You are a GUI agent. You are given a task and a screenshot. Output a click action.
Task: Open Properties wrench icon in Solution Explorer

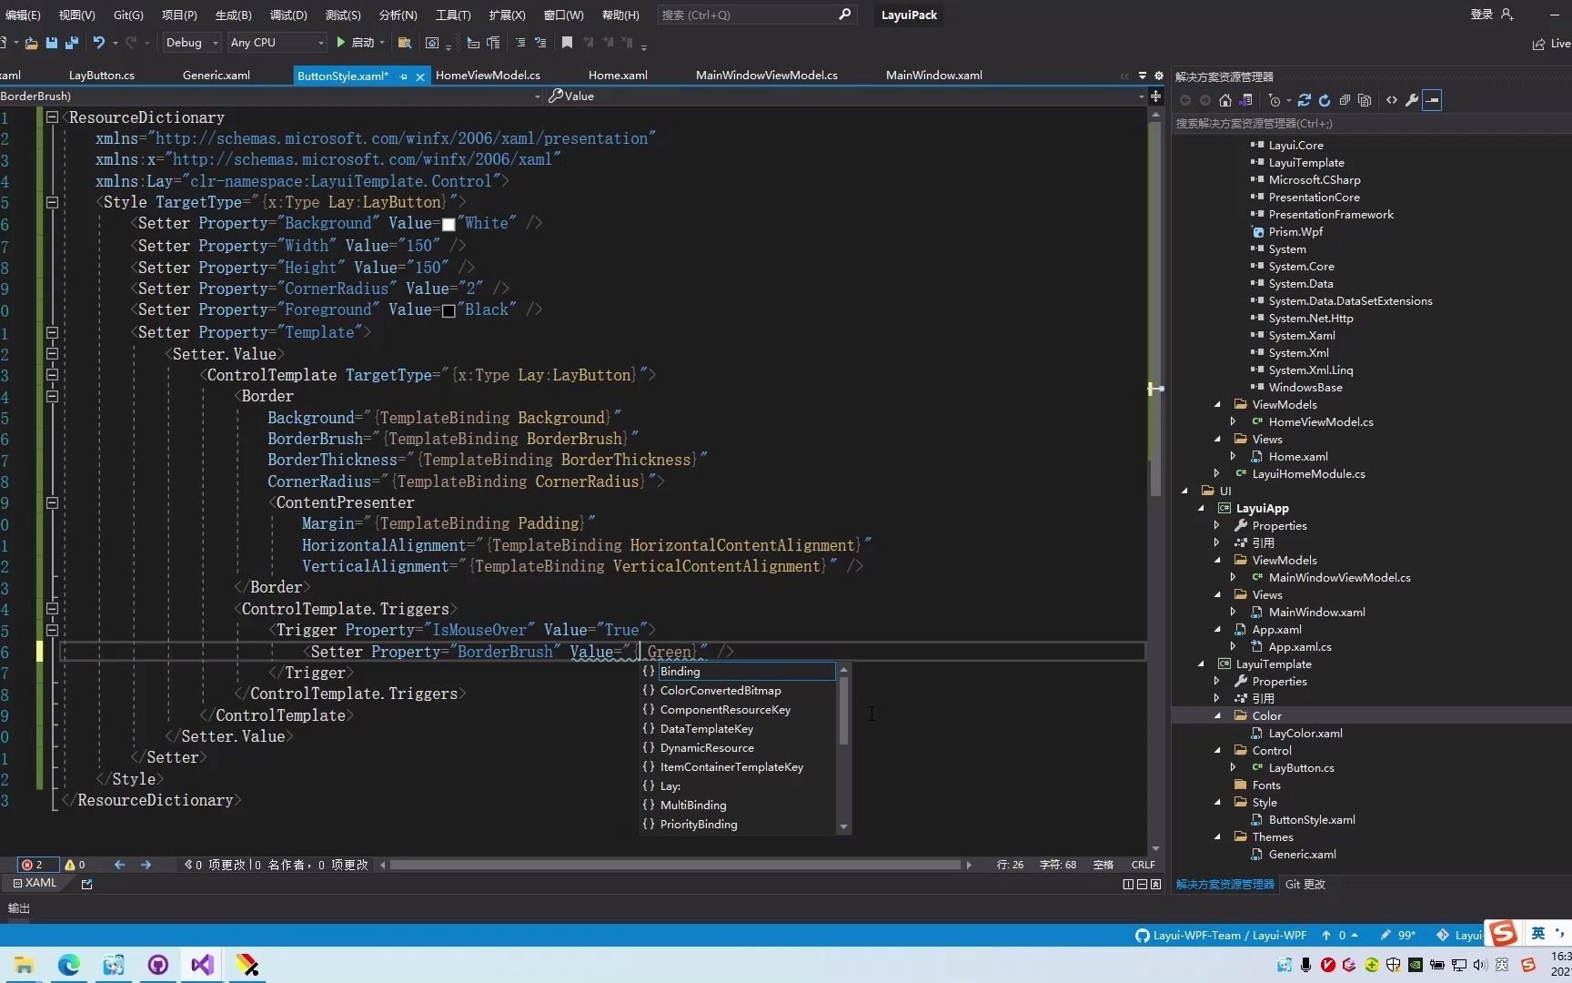pyautogui.click(x=1412, y=100)
